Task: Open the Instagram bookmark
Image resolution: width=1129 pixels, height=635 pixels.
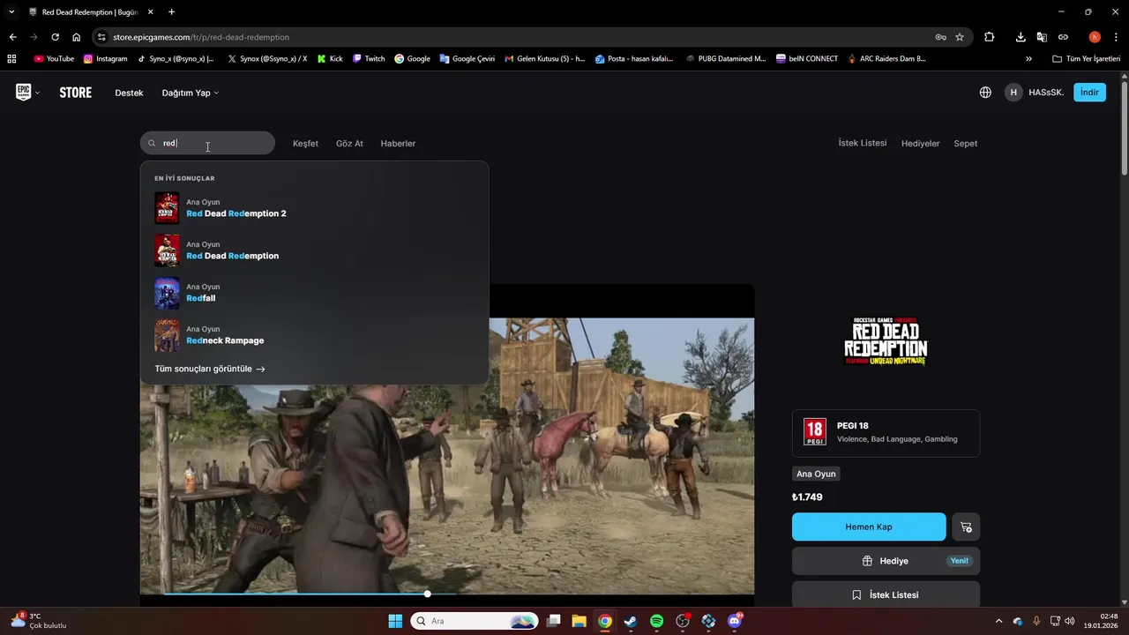Action: point(106,59)
